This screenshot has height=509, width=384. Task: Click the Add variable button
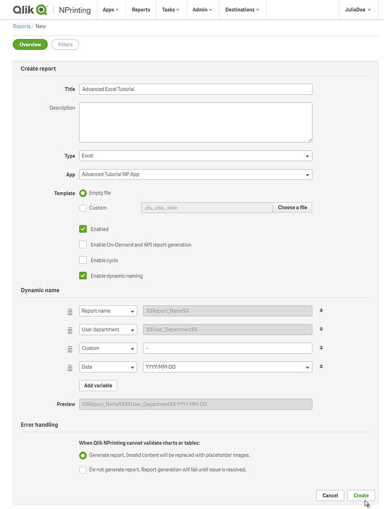98,385
